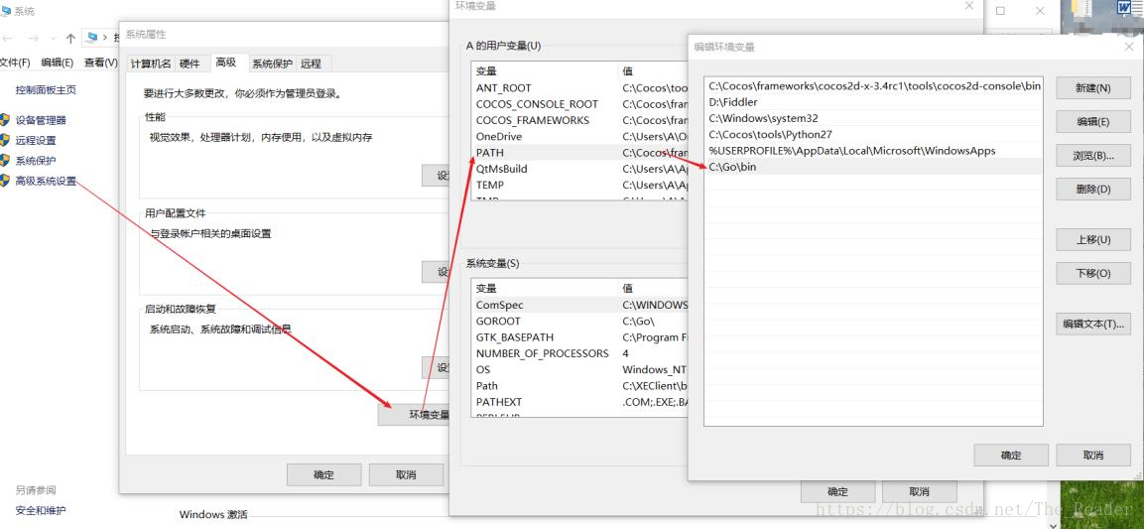Screen dimensions: 1144x529
Task: Select D:\Fiddler path entry
Action: [x=873, y=102]
